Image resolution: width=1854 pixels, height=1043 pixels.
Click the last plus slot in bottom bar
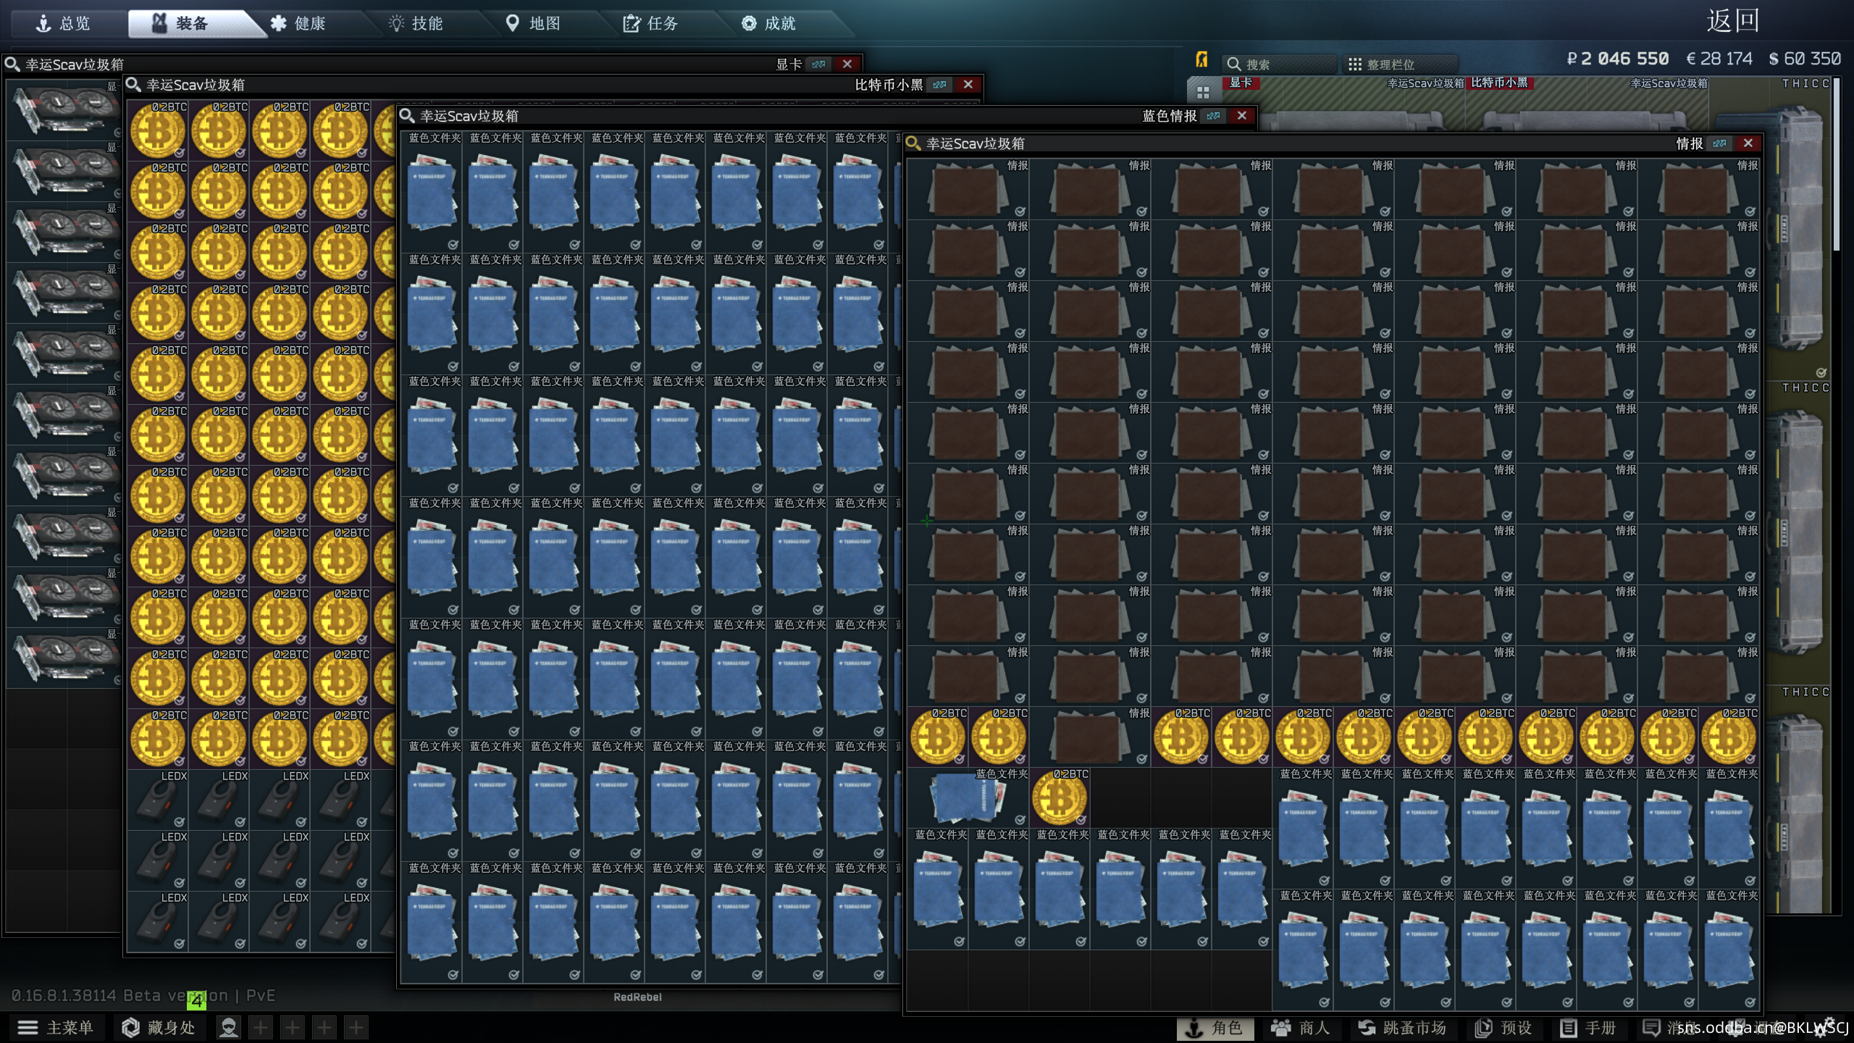pyautogui.click(x=356, y=1027)
